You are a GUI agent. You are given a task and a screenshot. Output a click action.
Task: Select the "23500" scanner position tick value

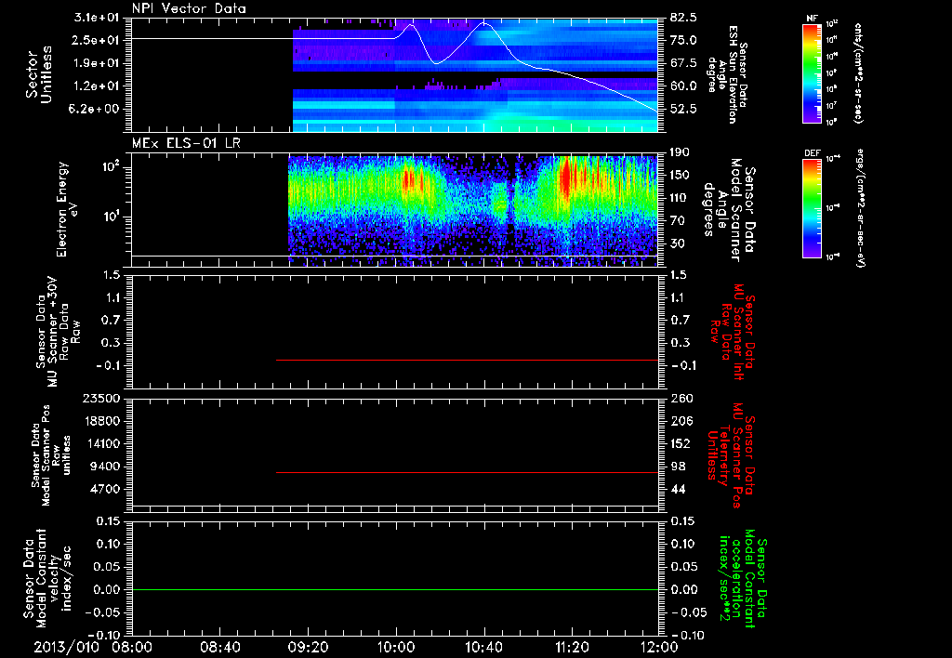tap(102, 399)
